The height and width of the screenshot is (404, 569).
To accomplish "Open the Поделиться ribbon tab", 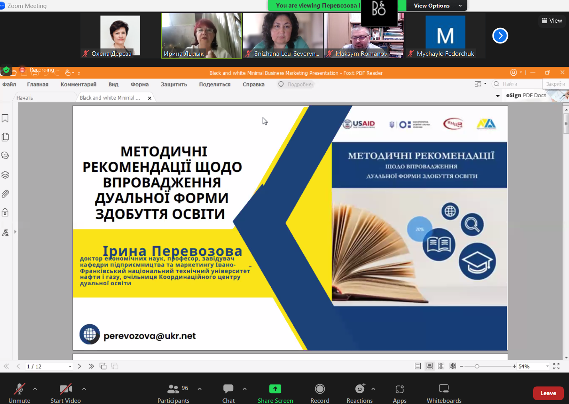I will [x=215, y=84].
